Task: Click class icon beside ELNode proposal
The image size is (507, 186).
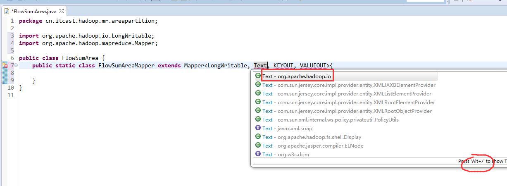Action: 258,145
